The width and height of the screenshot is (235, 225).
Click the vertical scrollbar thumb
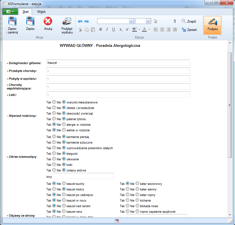(230, 105)
